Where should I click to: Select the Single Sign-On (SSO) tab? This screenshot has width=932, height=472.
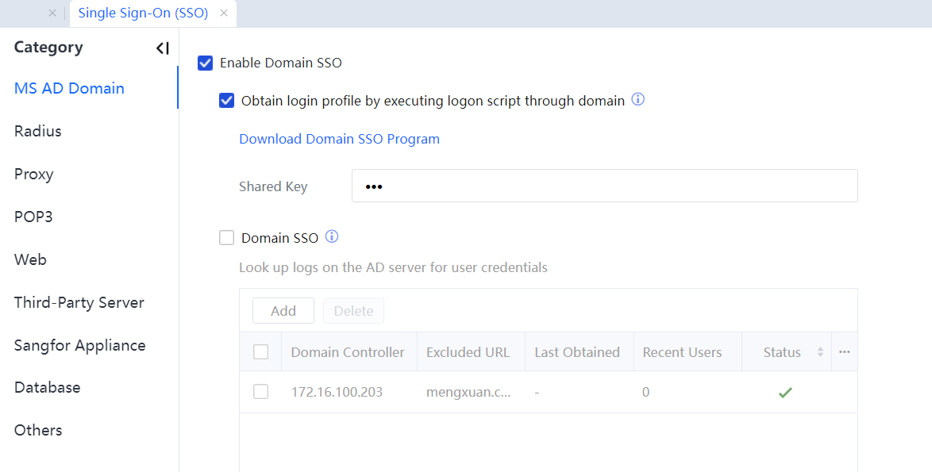(143, 13)
